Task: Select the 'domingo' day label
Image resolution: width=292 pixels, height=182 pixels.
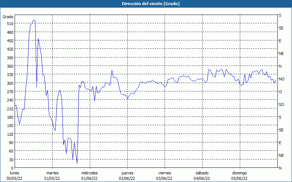Action: click(239, 173)
